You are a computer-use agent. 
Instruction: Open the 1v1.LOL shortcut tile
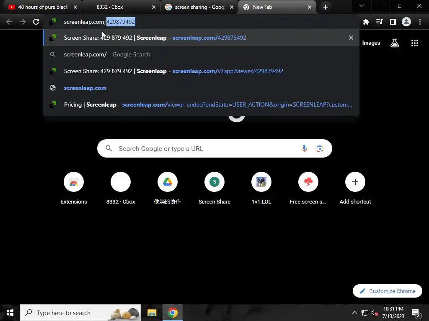coord(261,189)
